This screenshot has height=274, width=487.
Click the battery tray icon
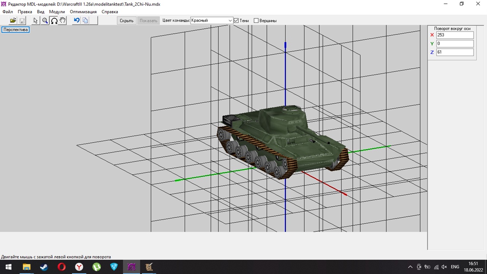(427, 267)
